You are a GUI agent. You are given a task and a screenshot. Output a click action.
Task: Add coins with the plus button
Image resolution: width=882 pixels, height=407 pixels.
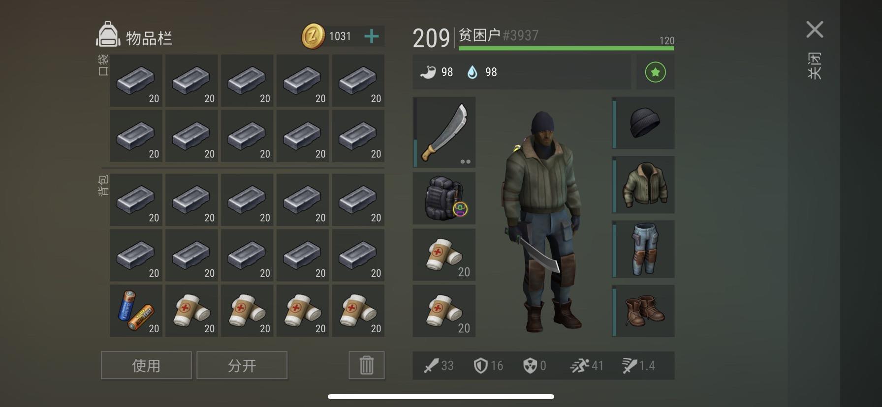coord(372,36)
